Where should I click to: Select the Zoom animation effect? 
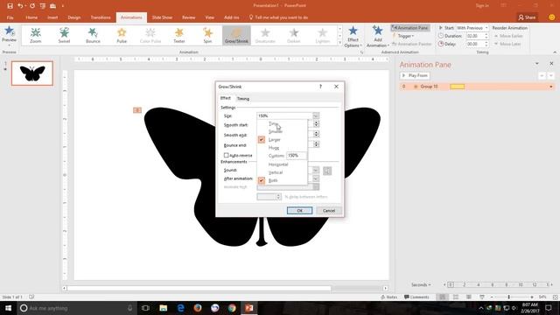pyautogui.click(x=35, y=35)
